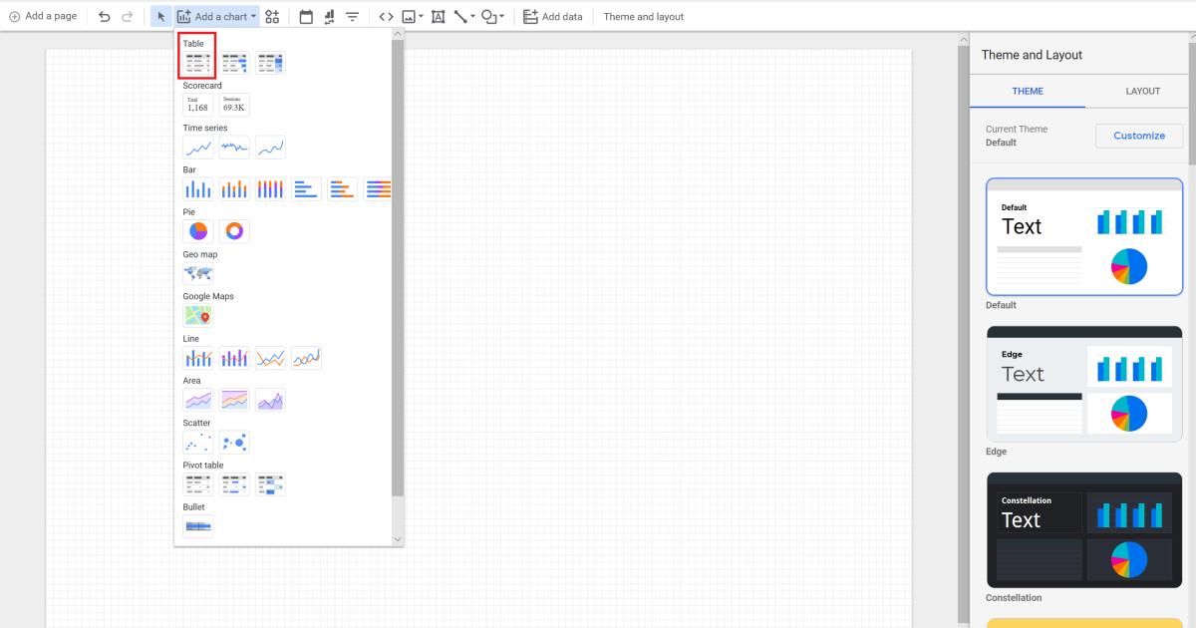Switch to the LAYOUT tab
Image resolution: width=1196 pixels, height=628 pixels.
click(1142, 91)
